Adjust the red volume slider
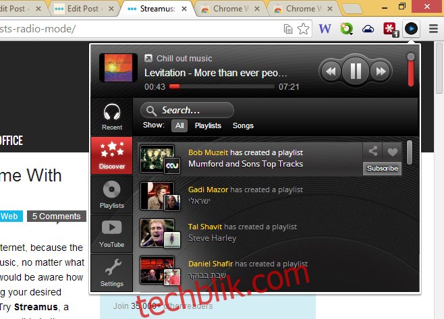 [410, 69]
